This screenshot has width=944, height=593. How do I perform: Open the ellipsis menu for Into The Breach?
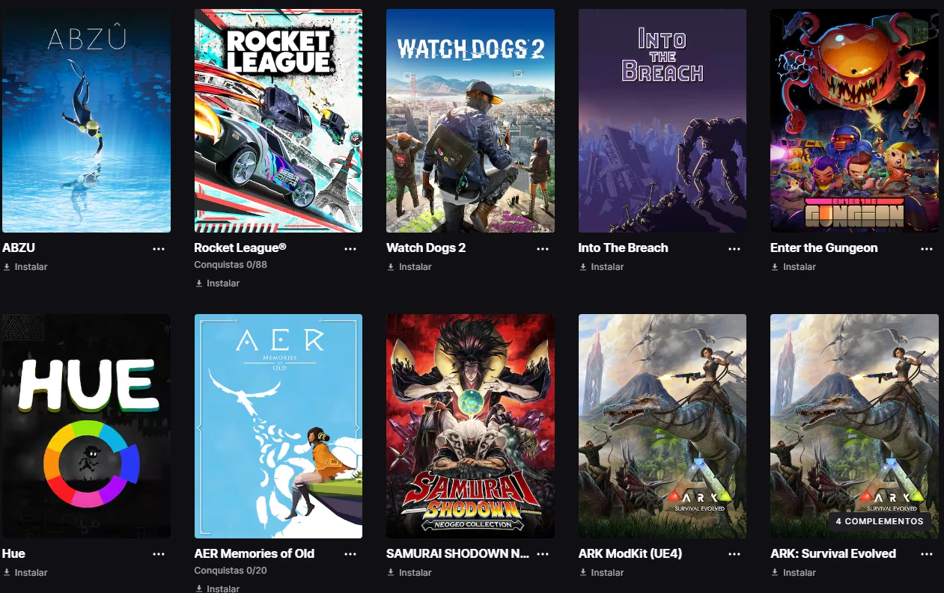coord(734,249)
